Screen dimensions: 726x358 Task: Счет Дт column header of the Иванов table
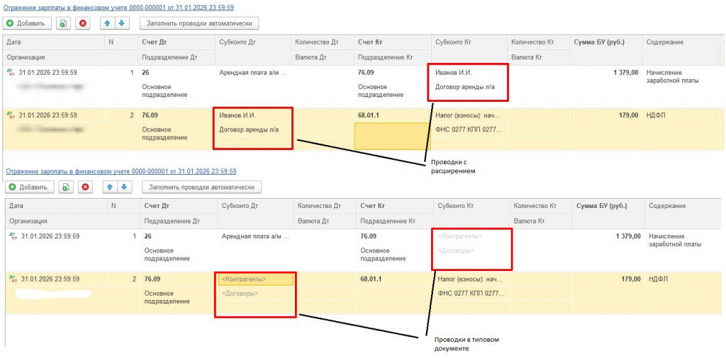pyautogui.click(x=154, y=42)
